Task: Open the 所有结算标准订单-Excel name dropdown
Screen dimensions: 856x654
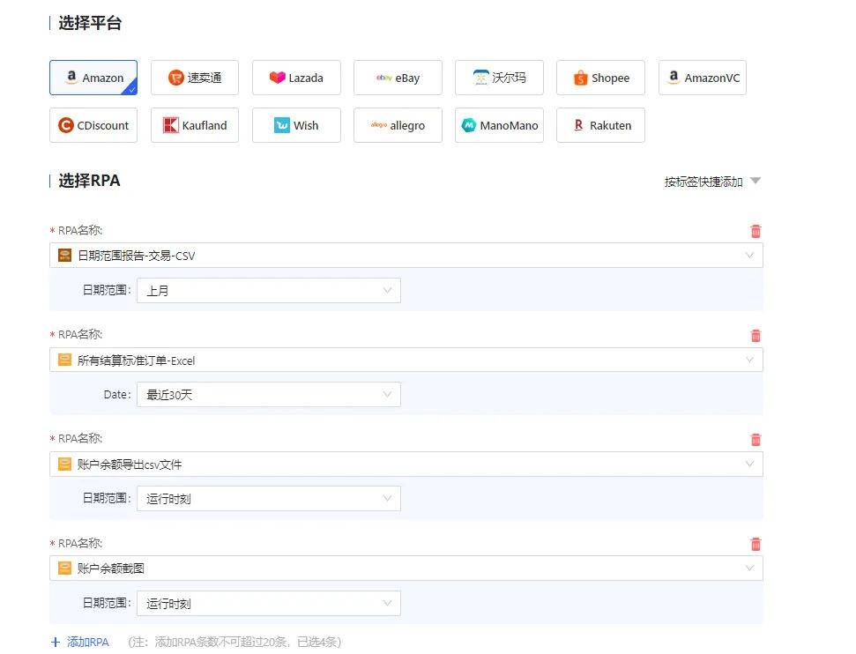Action: point(406,360)
